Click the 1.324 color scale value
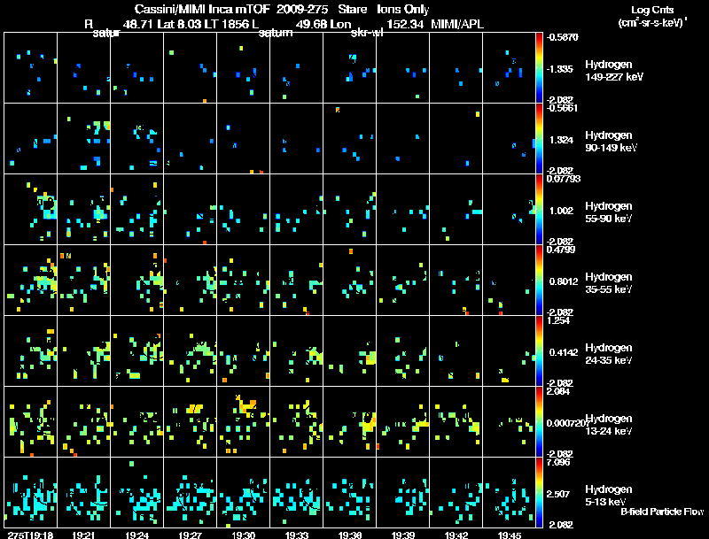 [x=561, y=140]
